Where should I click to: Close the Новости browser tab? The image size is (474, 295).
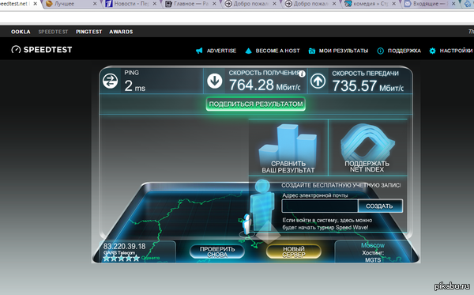click(155, 4)
